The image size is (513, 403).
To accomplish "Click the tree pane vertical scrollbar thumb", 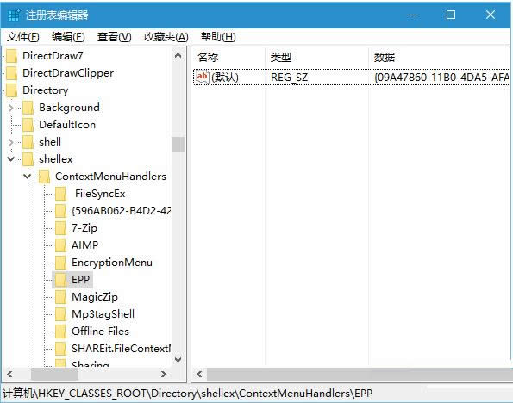I will point(178,144).
